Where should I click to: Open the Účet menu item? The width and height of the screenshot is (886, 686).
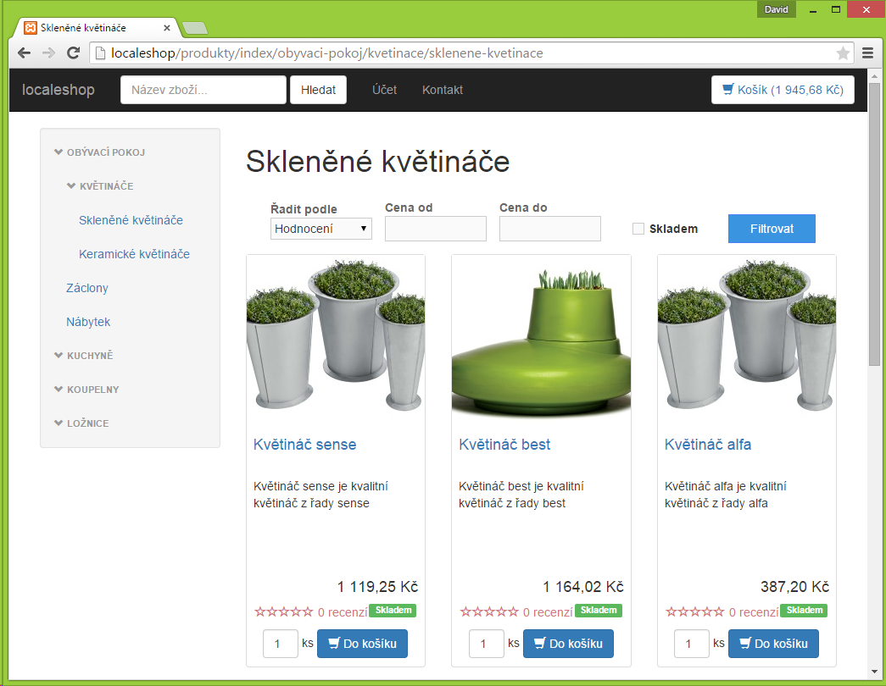pos(384,89)
